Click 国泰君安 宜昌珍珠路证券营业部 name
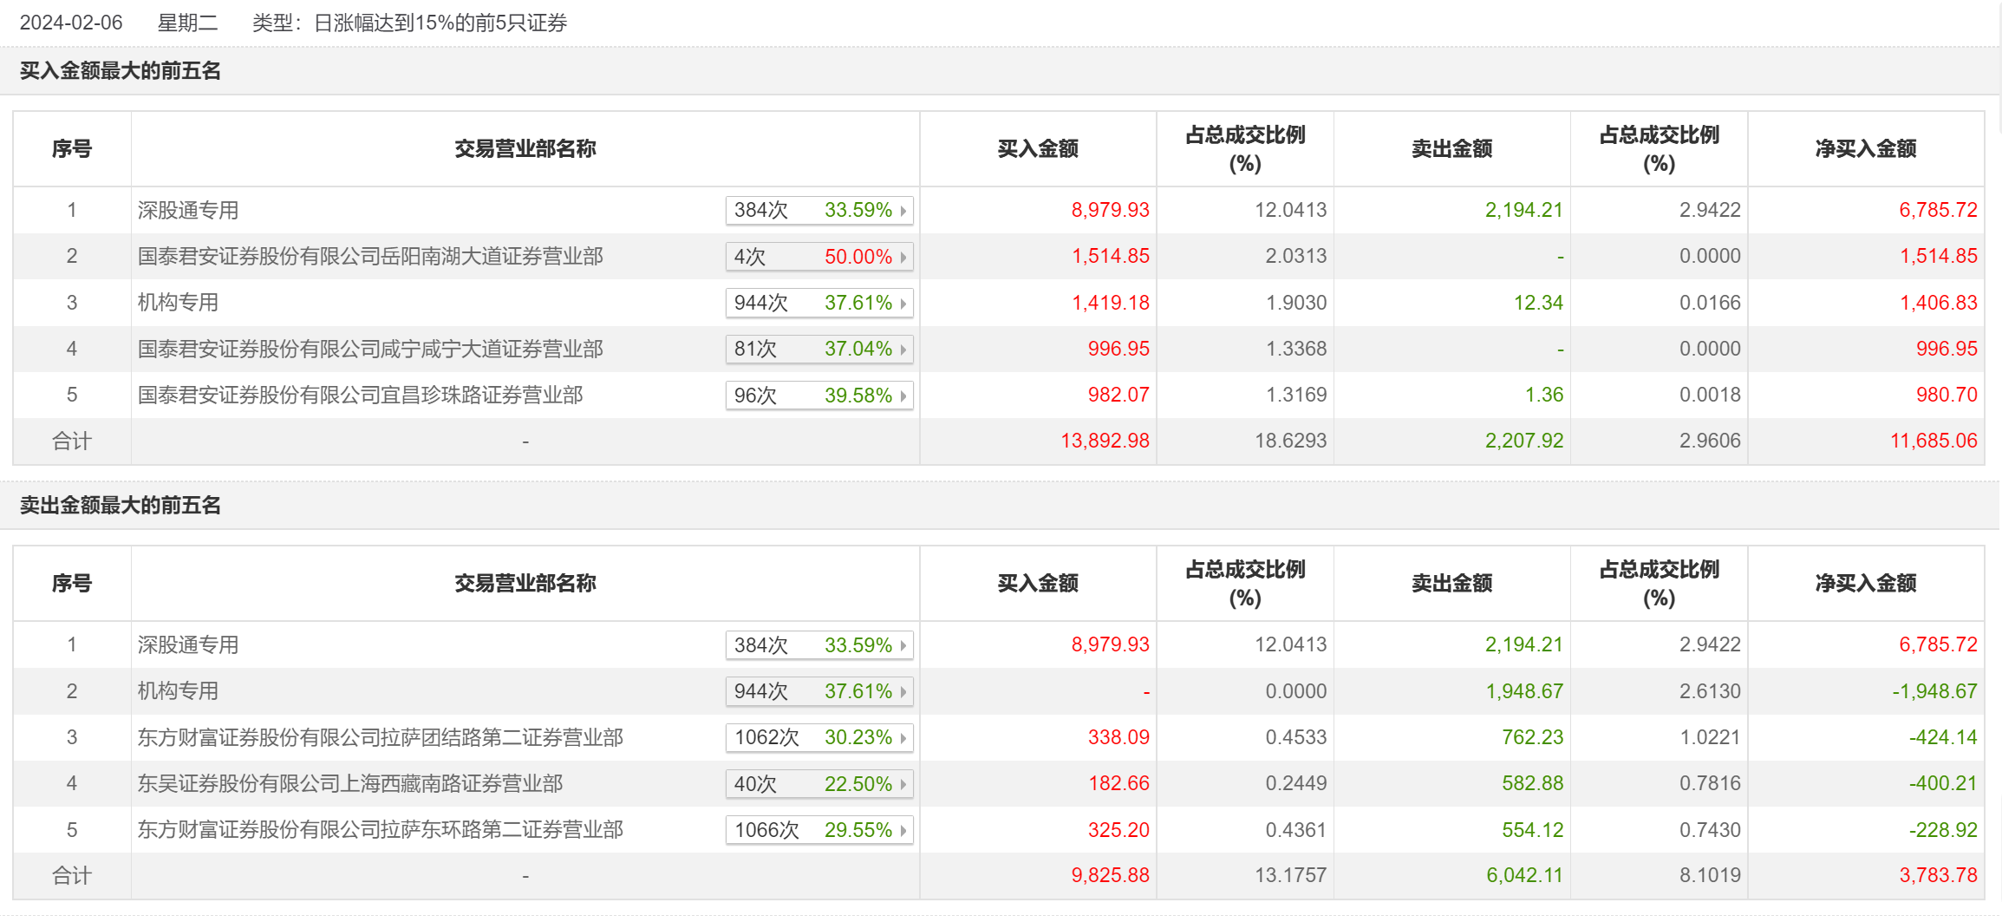This screenshot has width=2002, height=922. 360,396
